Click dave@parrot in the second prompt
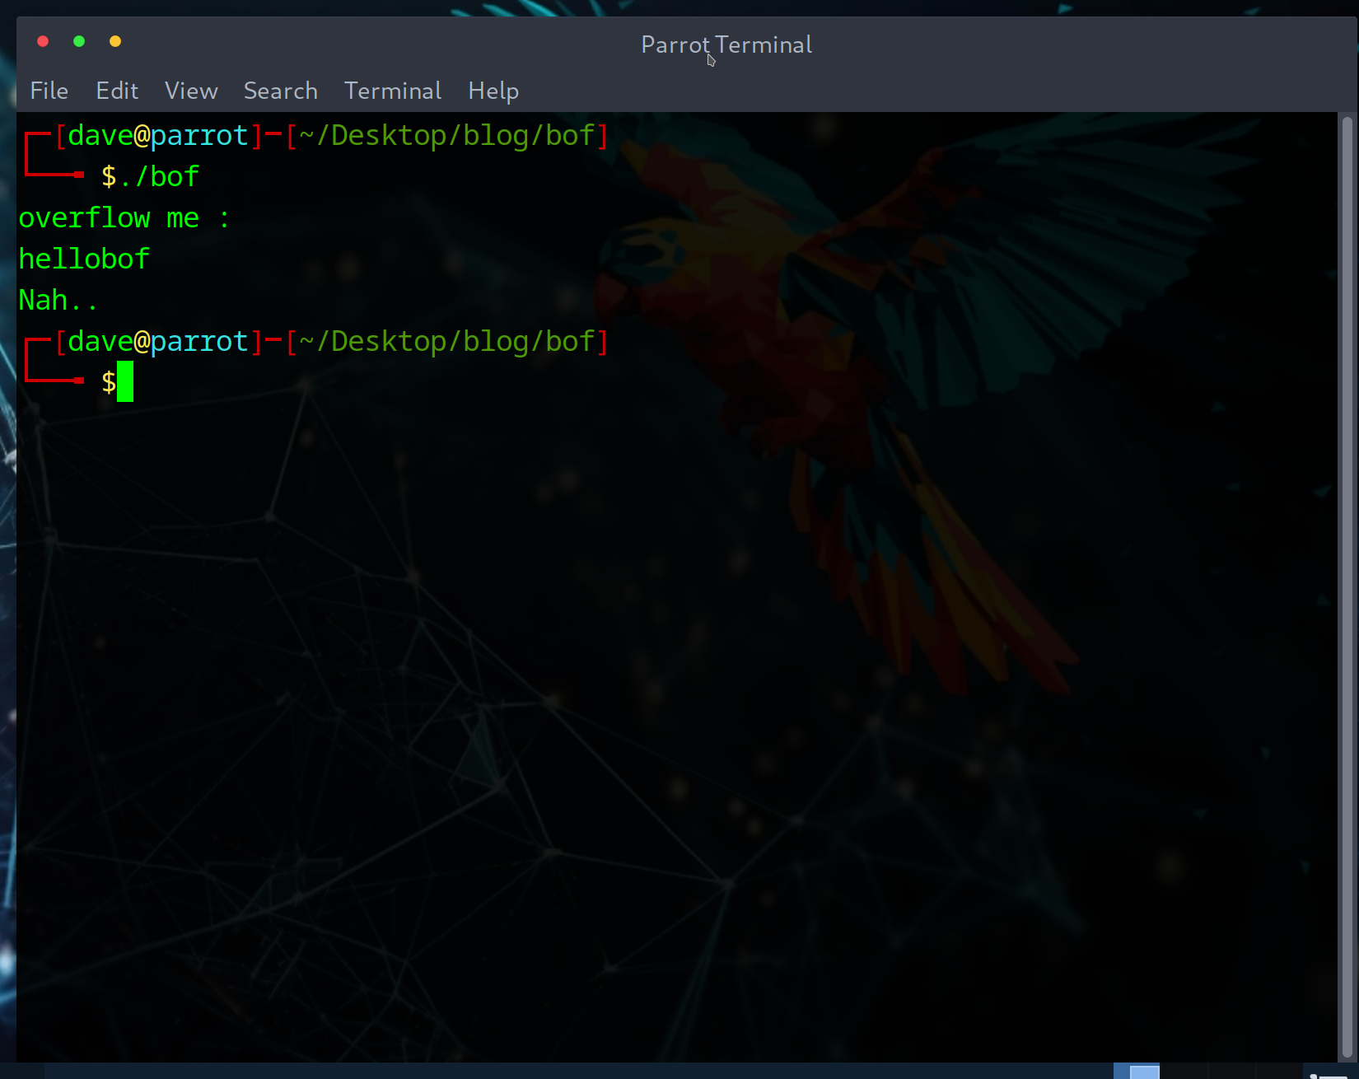Screen dimensions: 1359x1079 [x=157, y=341]
